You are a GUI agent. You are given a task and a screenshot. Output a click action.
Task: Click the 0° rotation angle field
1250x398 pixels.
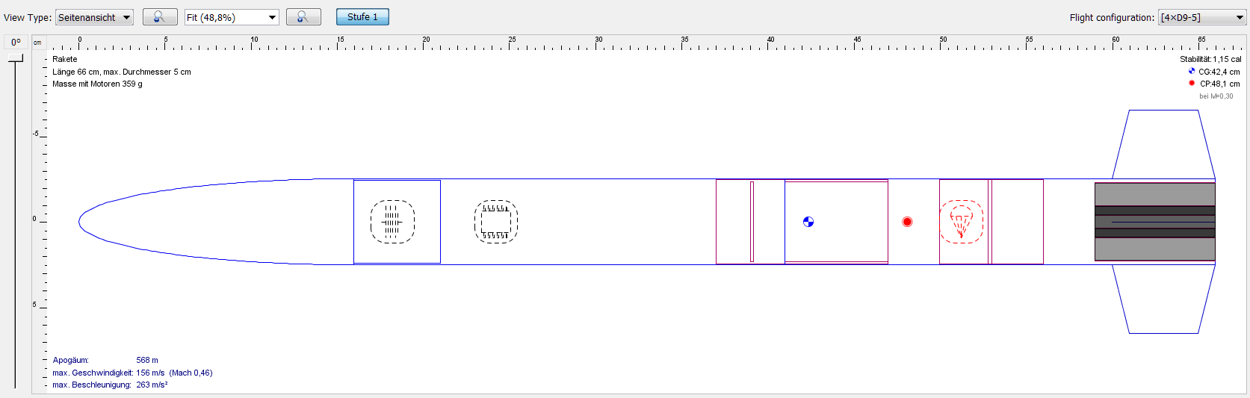point(16,43)
